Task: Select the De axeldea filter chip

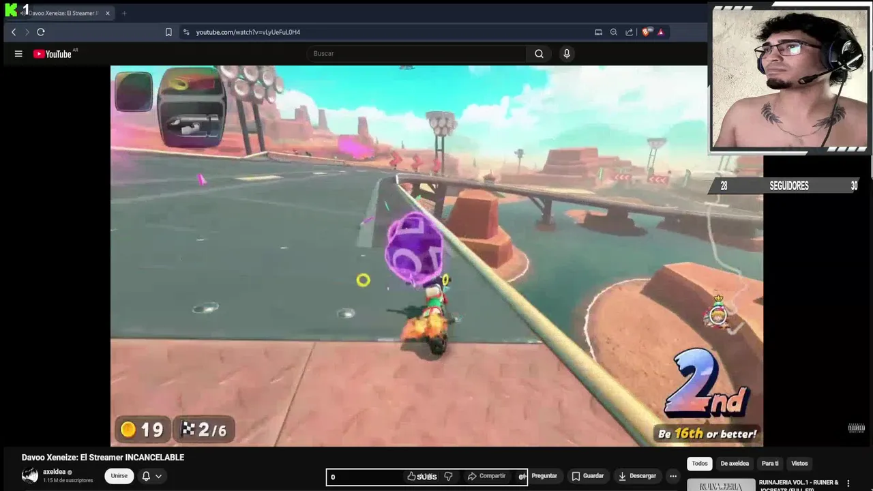Action: (x=735, y=464)
